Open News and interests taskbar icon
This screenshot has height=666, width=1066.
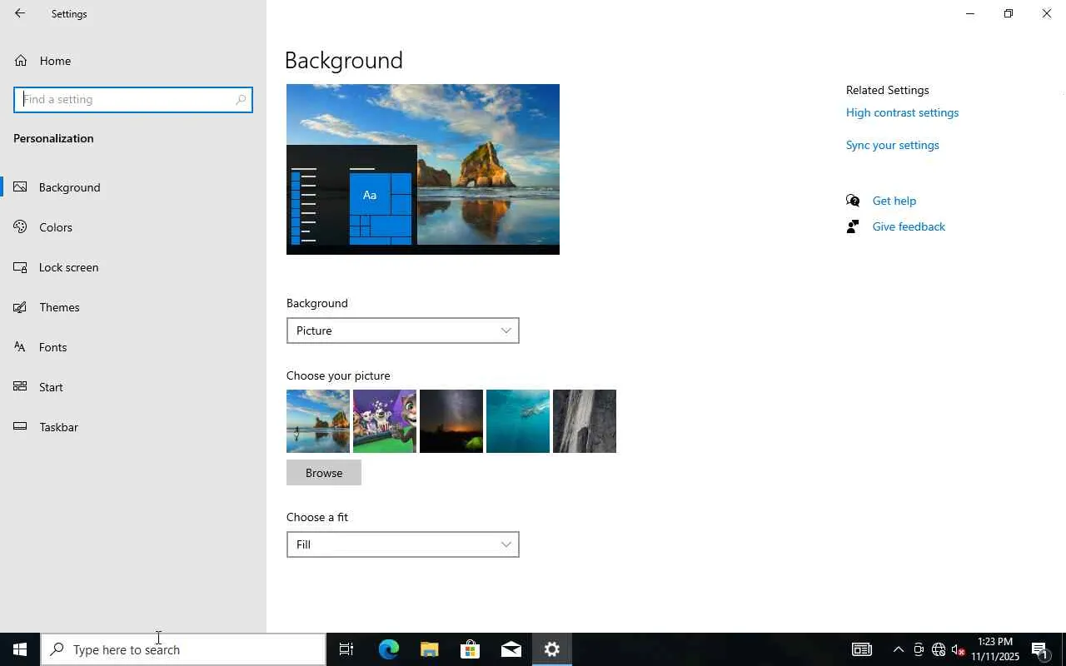pos(862,649)
